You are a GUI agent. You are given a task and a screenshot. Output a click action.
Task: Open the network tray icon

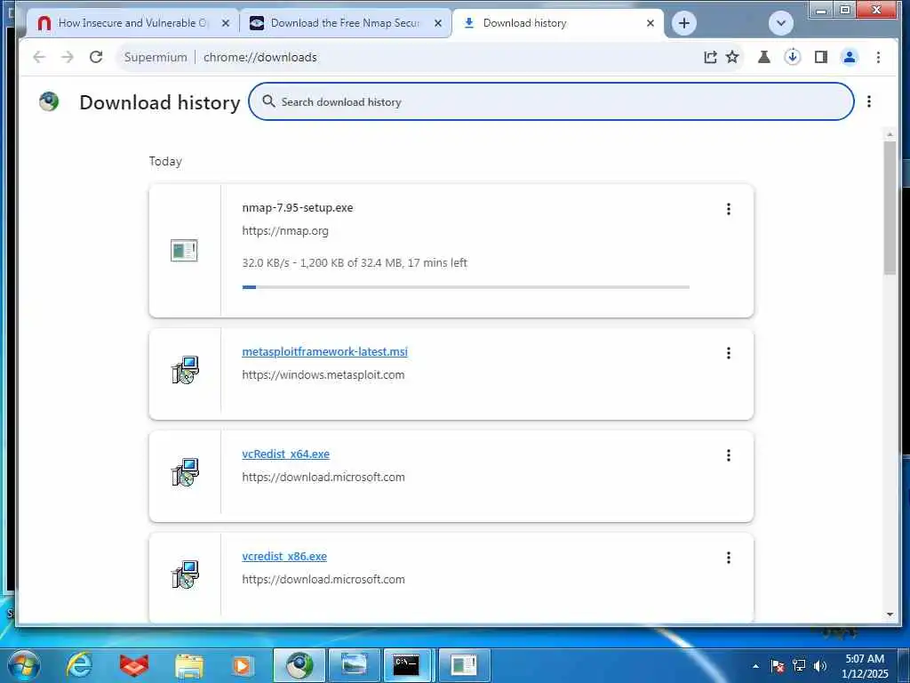coord(799,665)
